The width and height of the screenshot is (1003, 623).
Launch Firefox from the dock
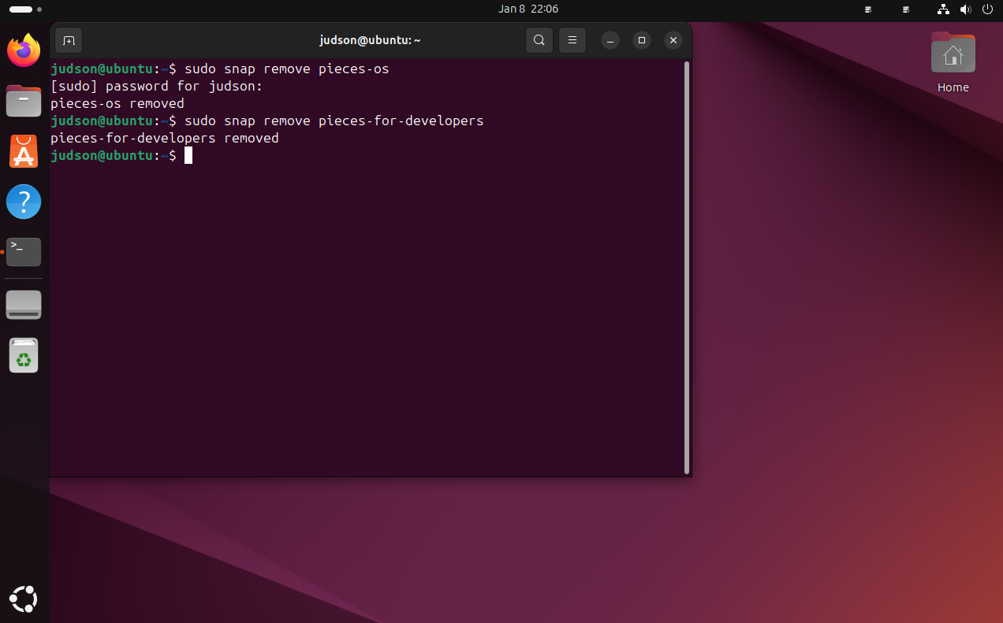pos(24,51)
